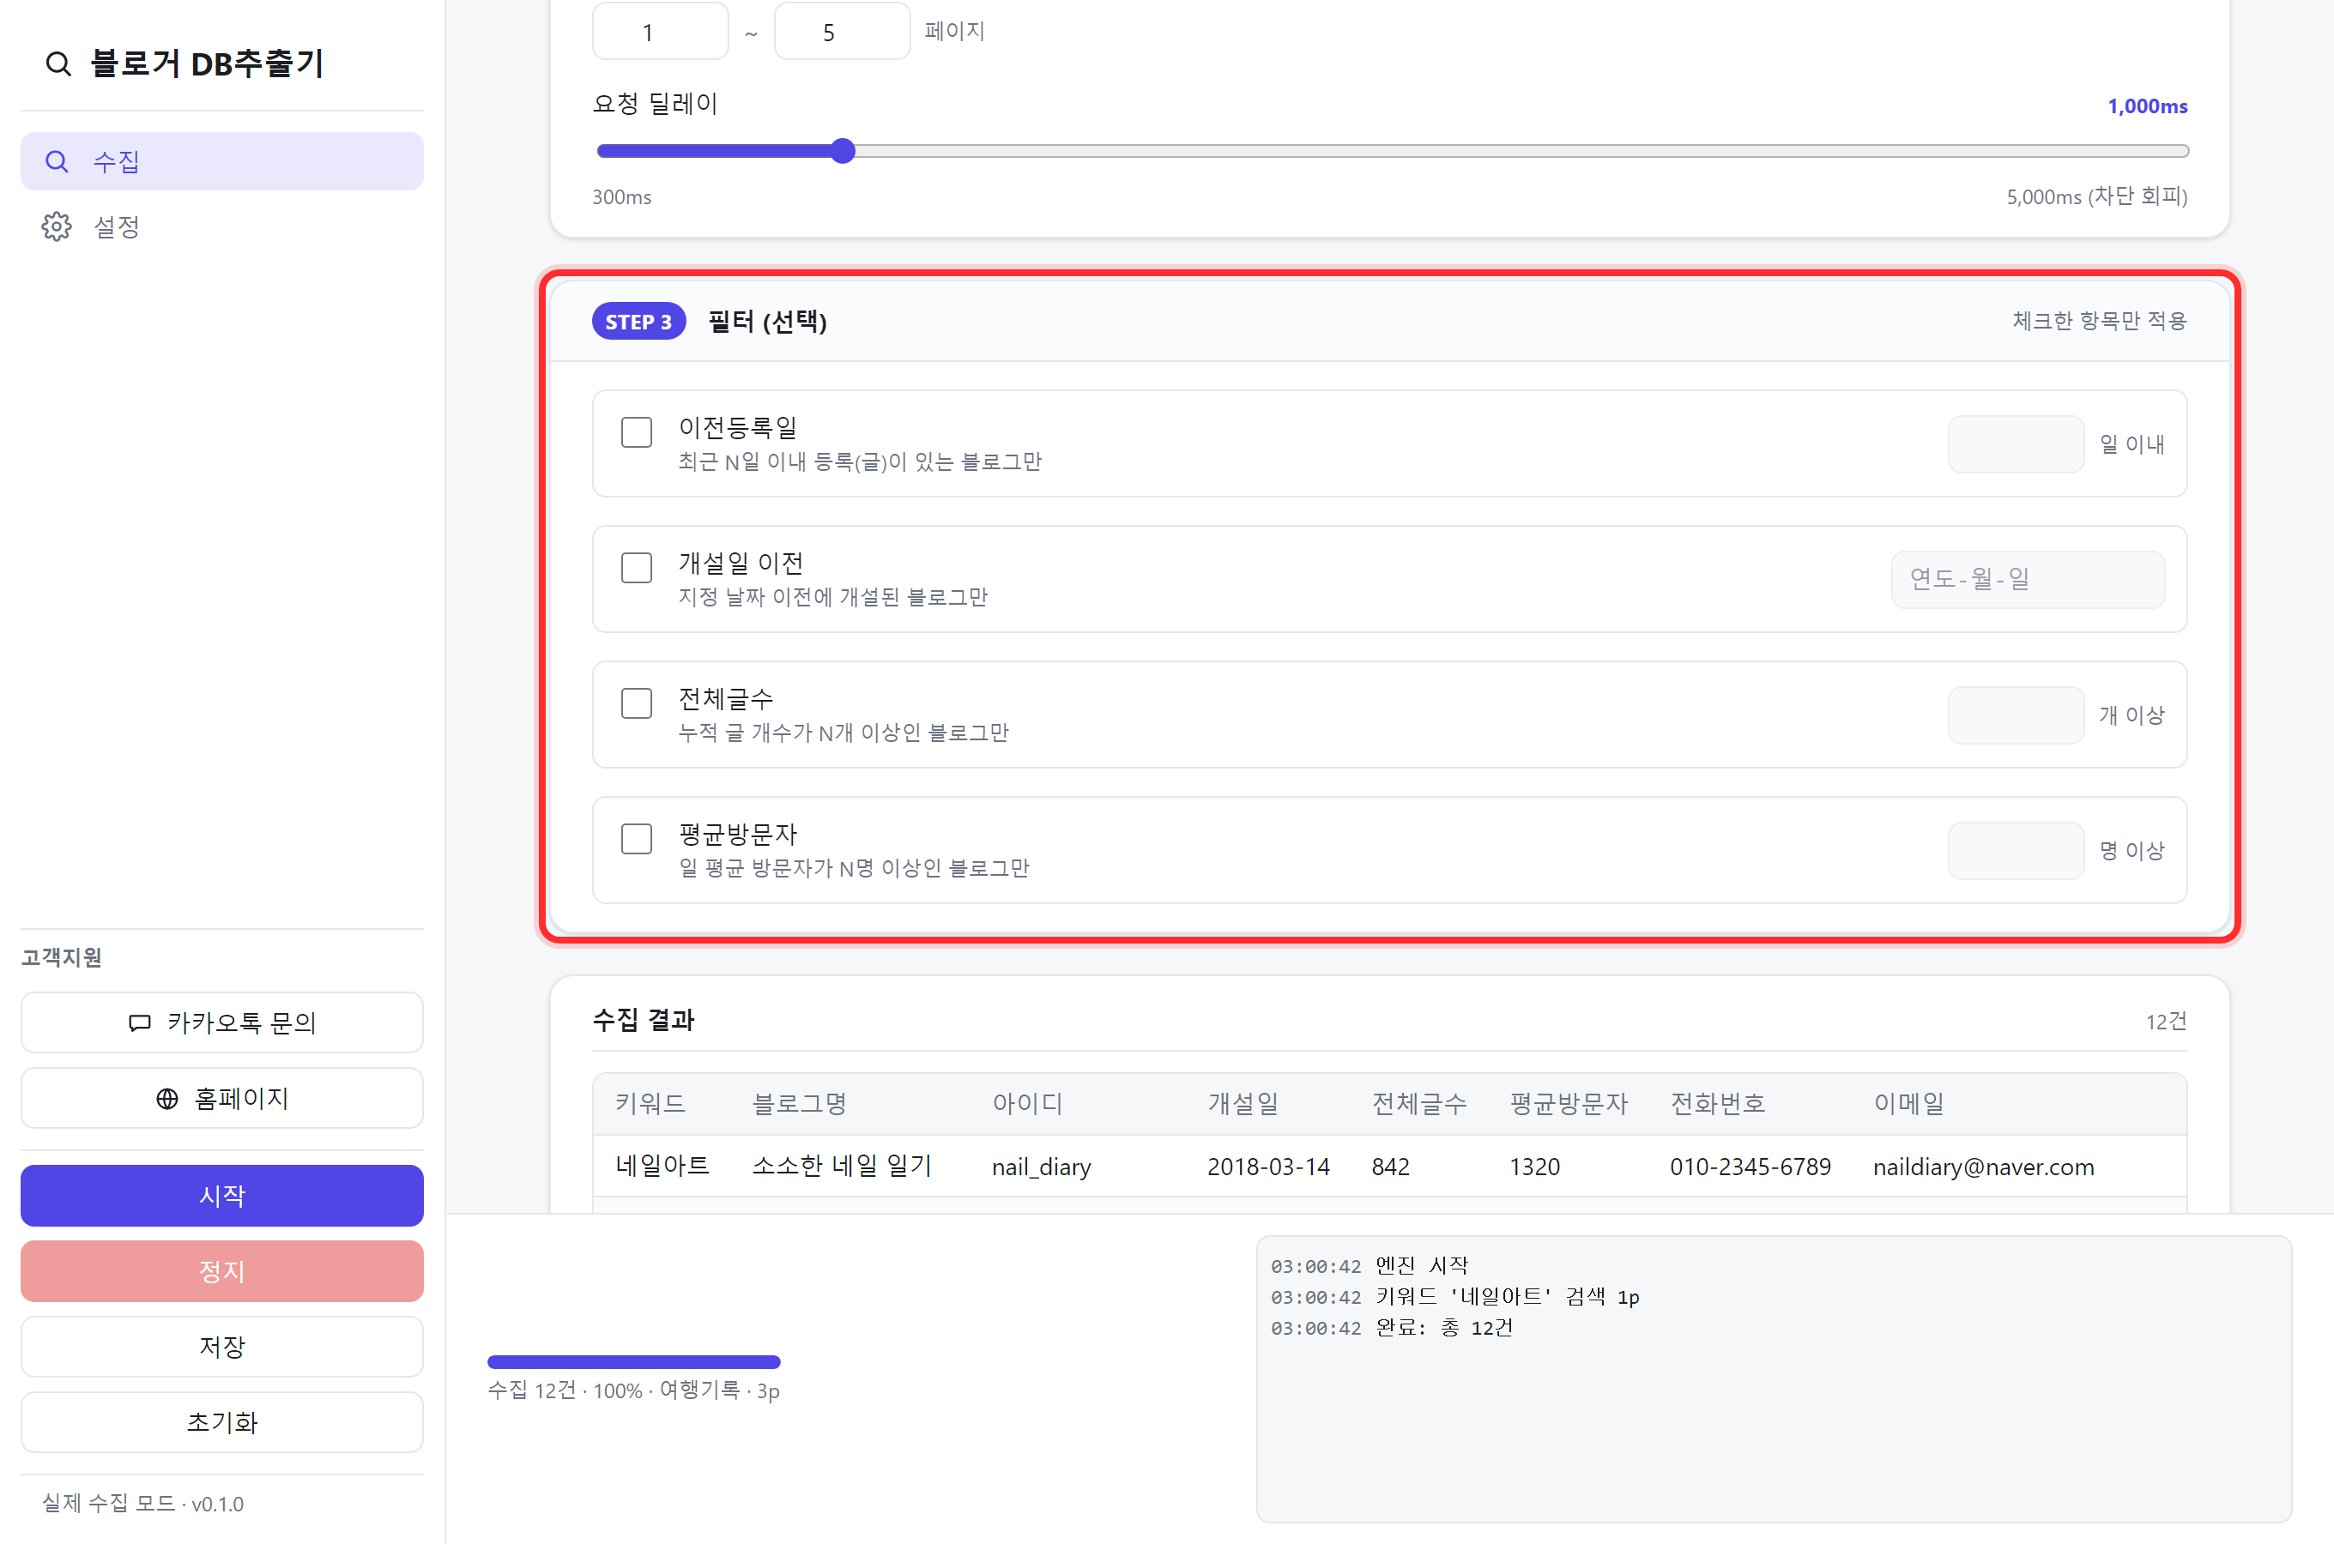
Task: Click the 평균방문자 column header
Action: tap(1569, 1104)
